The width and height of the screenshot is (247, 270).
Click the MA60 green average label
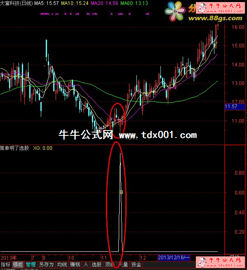pyautogui.click(x=134, y=3)
